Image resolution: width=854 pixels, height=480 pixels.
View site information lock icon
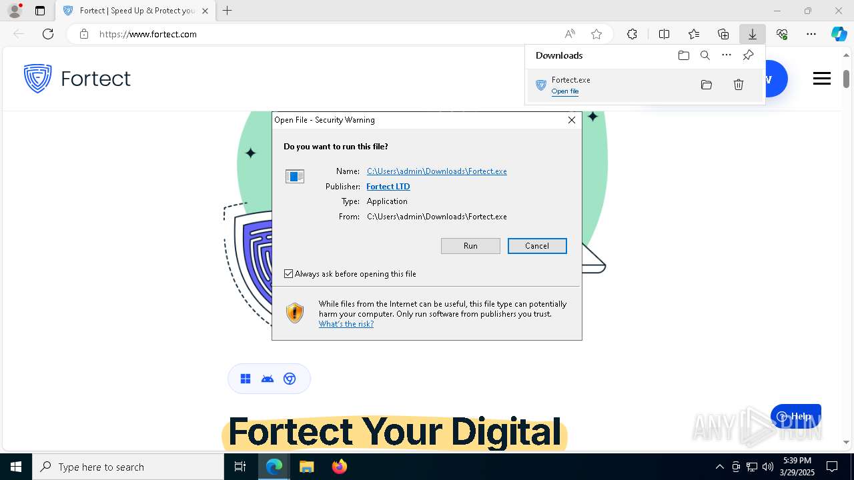pos(84,34)
